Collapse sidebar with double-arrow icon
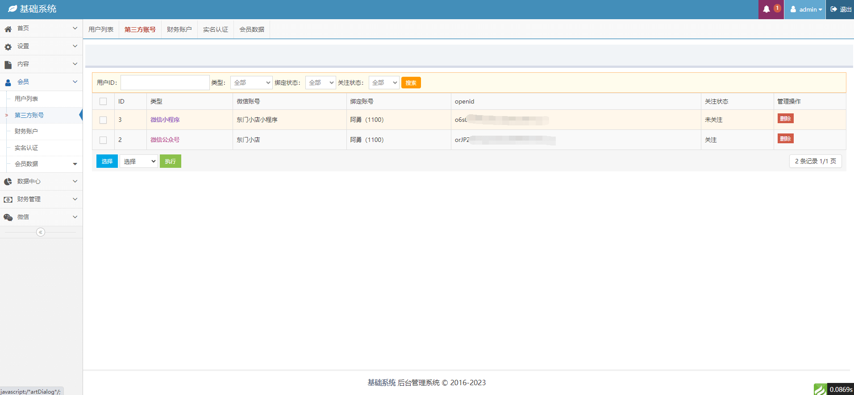 coord(41,232)
